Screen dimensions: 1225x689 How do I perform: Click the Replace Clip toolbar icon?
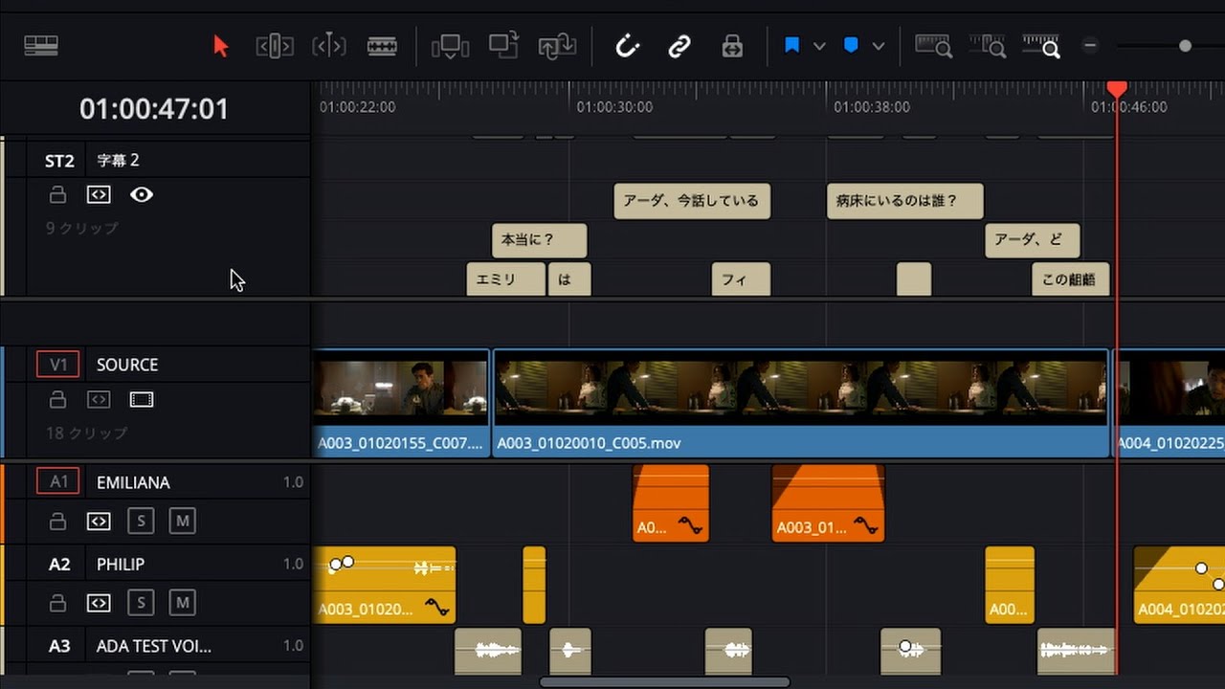557,46
